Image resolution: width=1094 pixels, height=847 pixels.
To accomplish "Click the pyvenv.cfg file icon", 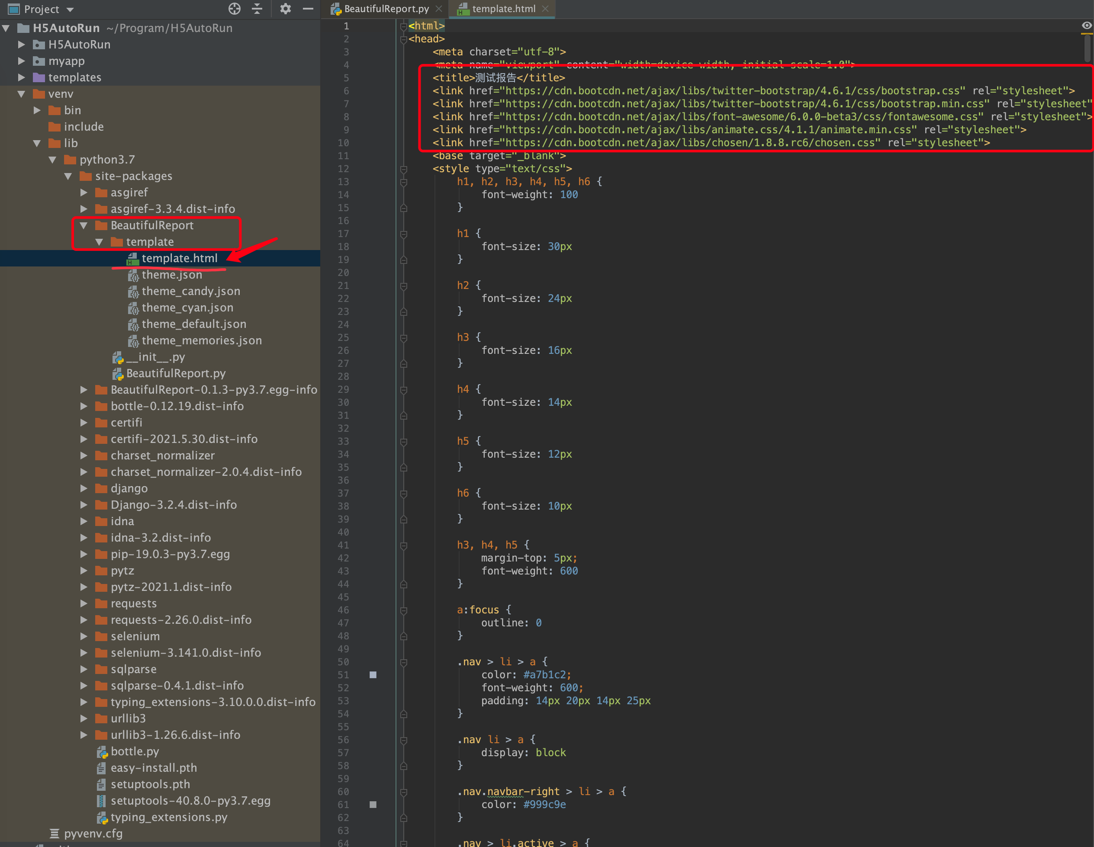I will pyautogui.click(x=54, y=833).
